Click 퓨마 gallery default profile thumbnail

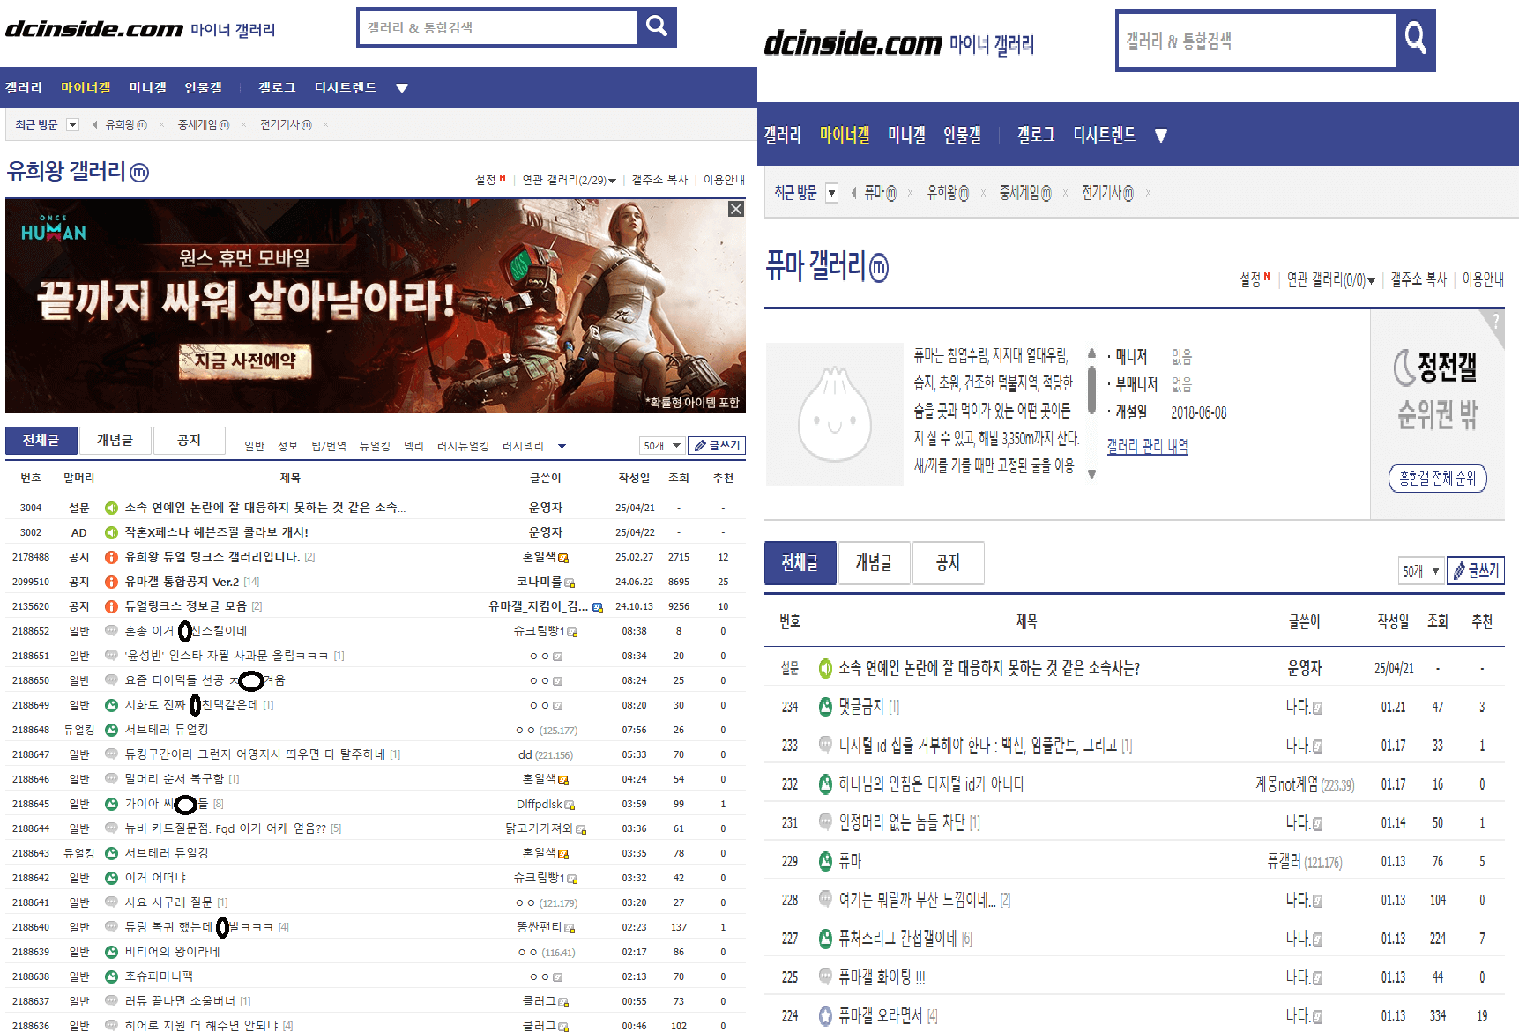pyautogui.click(x=834, y=414)
